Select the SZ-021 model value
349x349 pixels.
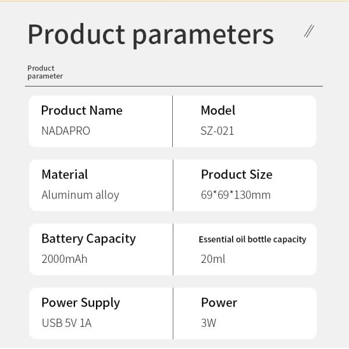click(x=218, y=131)
